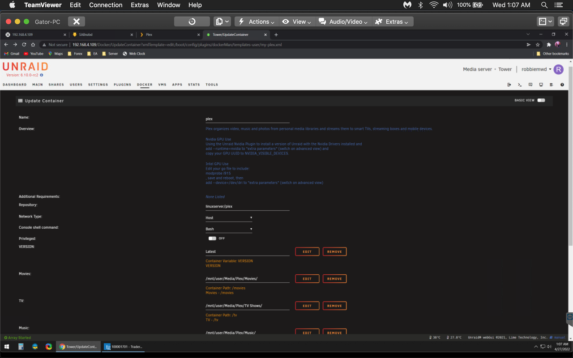The width and height of the screenshot is (573, 358).
Task: Open the Network Type dropdown
Action: [x=228, y=217]
